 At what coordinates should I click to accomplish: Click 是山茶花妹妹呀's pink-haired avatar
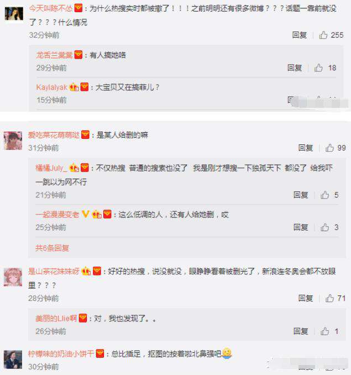coord(13,277)
